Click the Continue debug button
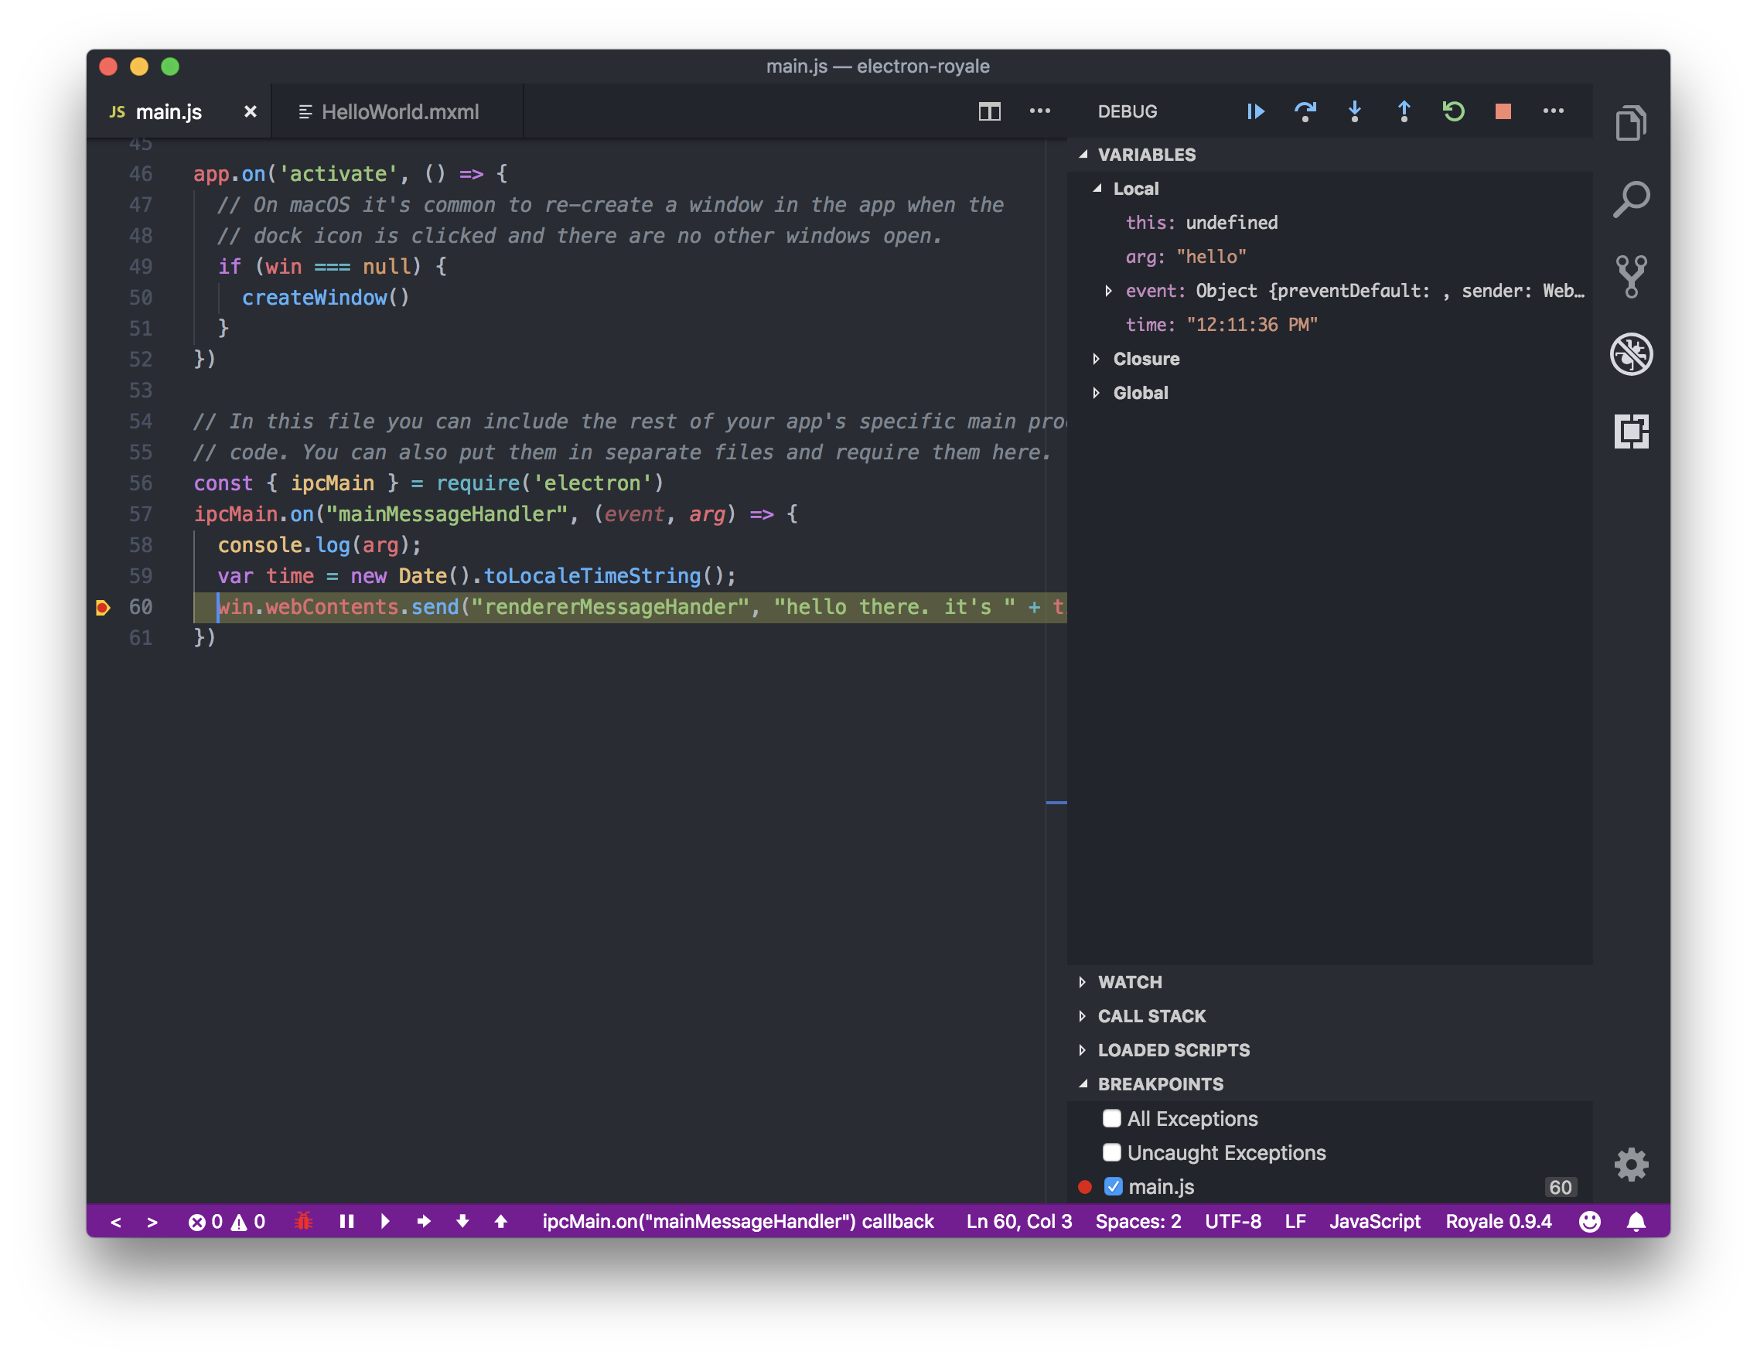1757x1361 pixels. (1255, 111)
